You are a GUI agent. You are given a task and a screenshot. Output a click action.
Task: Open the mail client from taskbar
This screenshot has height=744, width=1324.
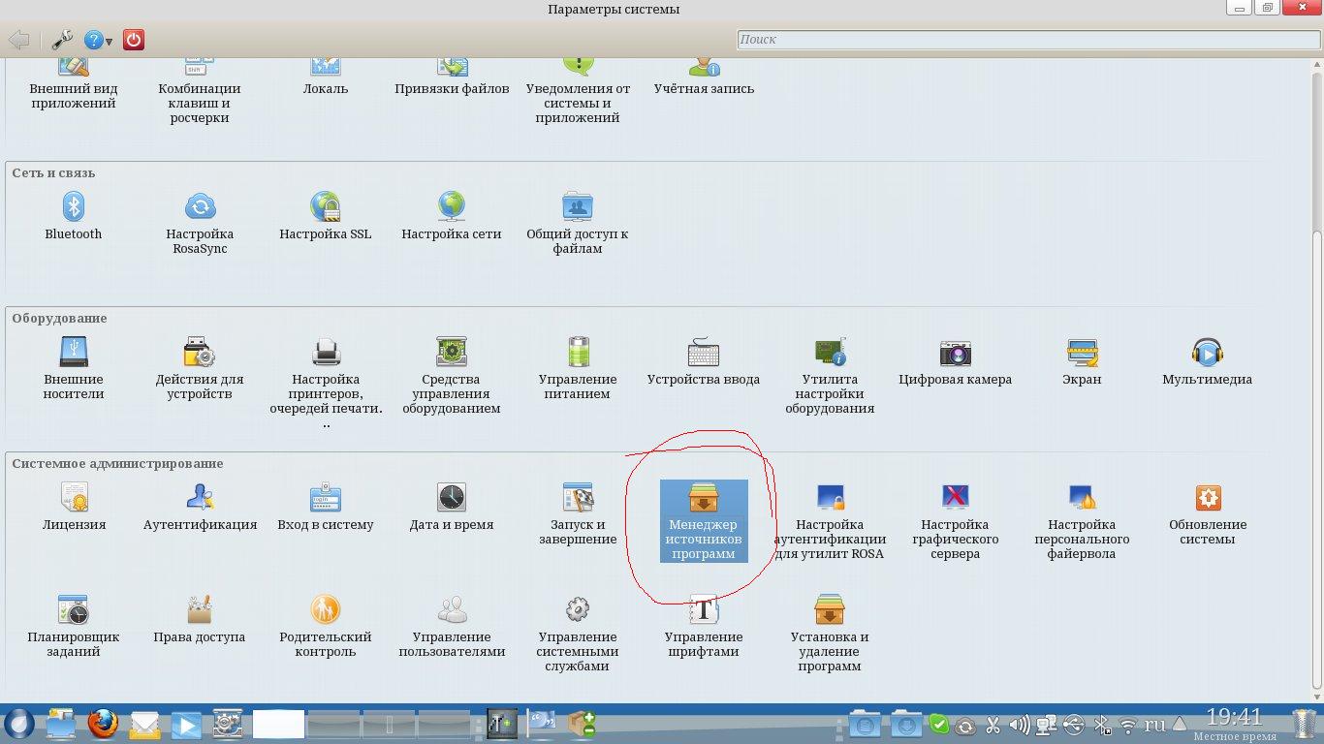(x=144, y=724)
